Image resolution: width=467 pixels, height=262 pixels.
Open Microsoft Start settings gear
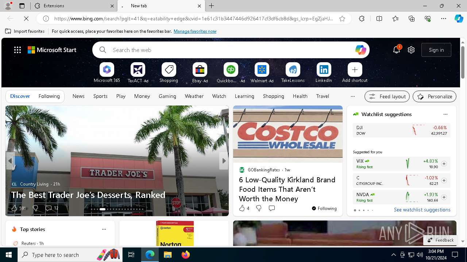coord(411,50)
